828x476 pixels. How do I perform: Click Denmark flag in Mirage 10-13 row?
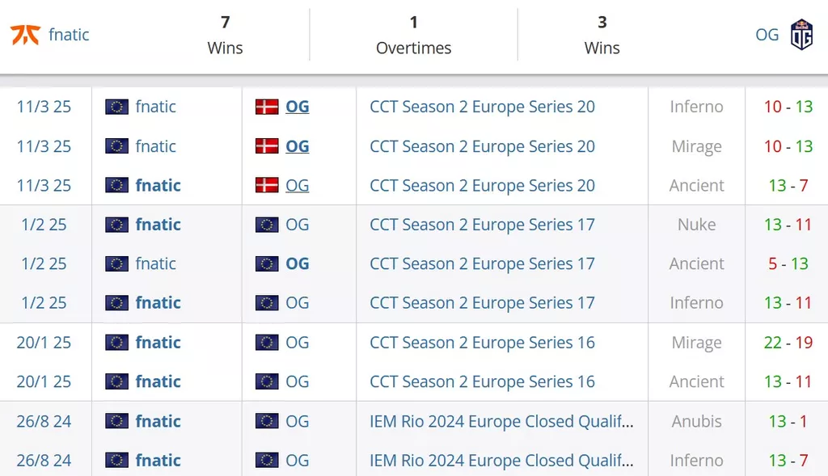click(x=267, y=146)
